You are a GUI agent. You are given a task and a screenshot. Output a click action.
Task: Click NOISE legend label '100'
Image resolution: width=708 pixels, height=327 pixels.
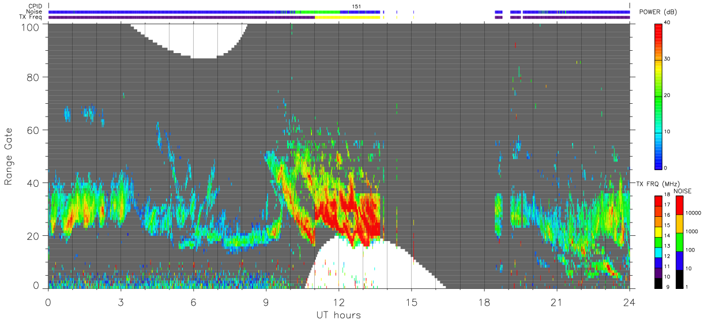click(690, 250)
